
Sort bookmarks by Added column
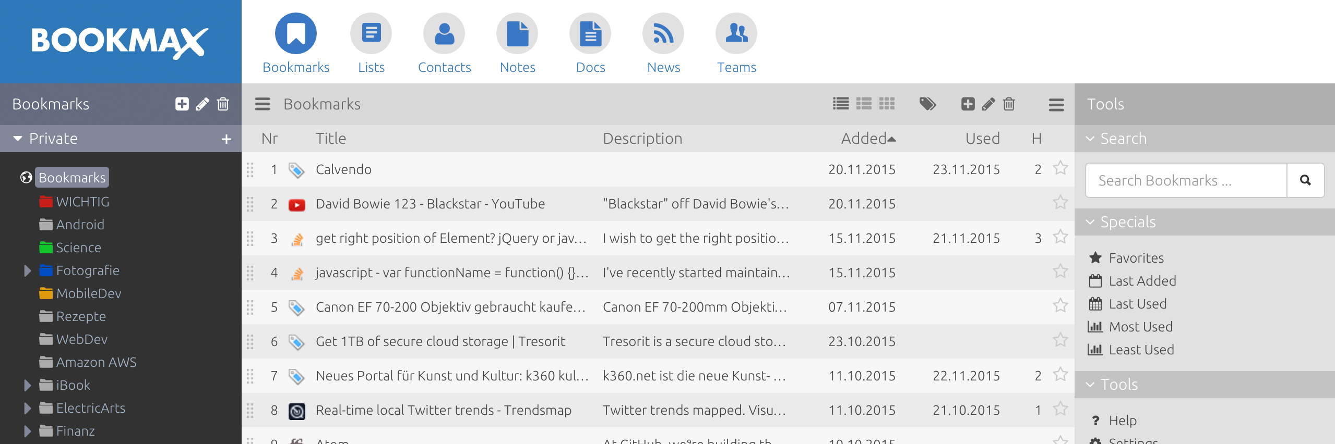pos(868,139)
